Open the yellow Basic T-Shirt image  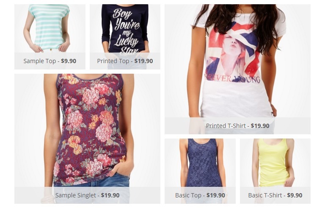275,163
